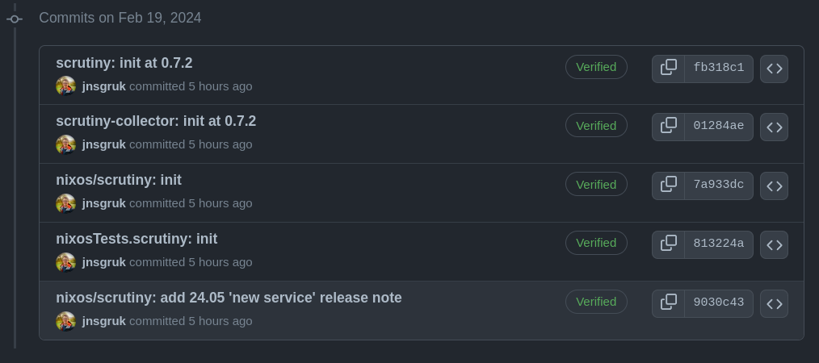Screen dimensions: 819x363
Task: Open jnsgruk avatar on first commit
Action: pyautogui.click(x=65, y=86)
